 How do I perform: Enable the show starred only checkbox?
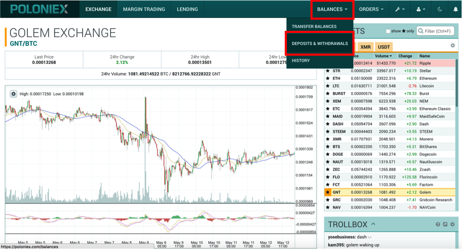tap(388, 31)
